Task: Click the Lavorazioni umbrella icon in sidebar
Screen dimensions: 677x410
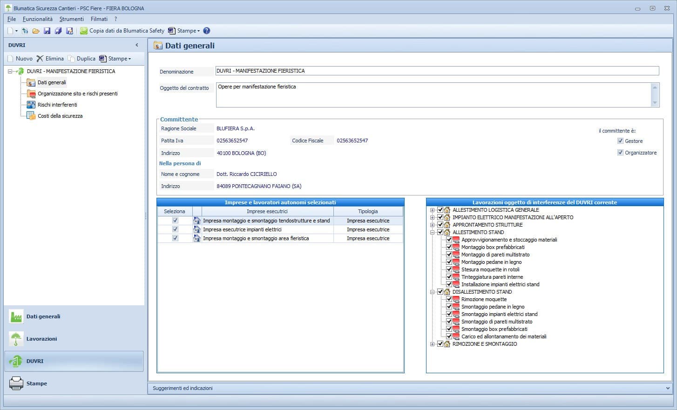Action: [x=16, y=339]
